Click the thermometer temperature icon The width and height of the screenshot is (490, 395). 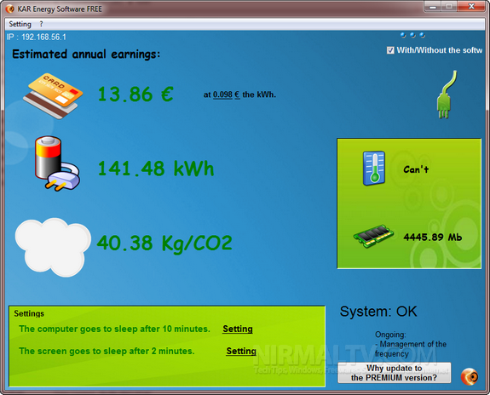coord(374,169)
